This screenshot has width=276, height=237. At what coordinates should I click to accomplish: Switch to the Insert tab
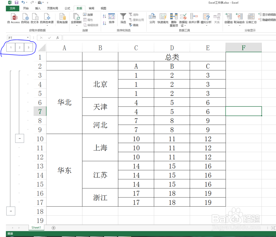pyautogui.click(x=38, y=8)
